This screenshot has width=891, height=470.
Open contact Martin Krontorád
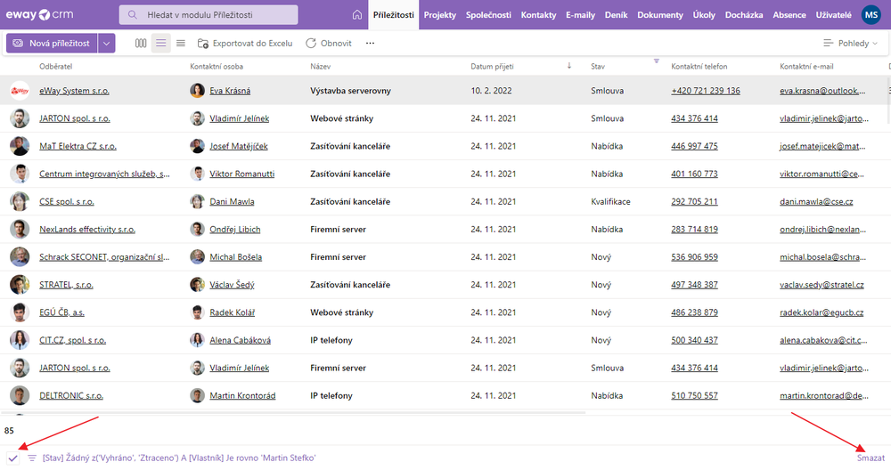[242, 395]
